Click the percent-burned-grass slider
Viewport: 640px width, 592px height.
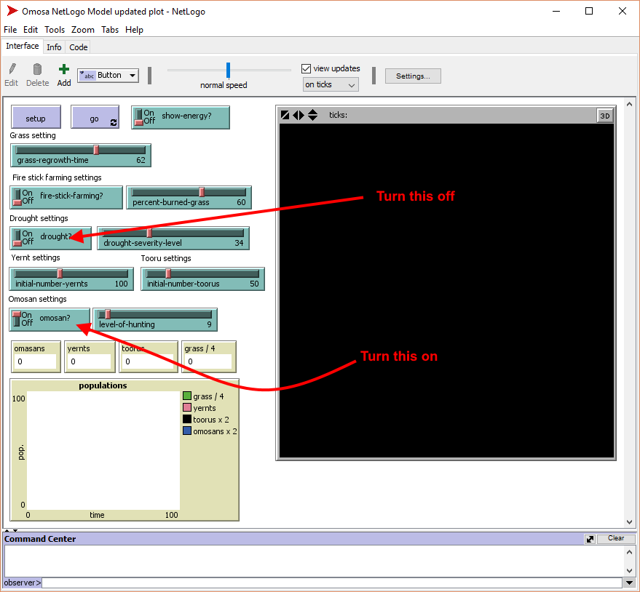pyautogui.click(x=189, y=197)
